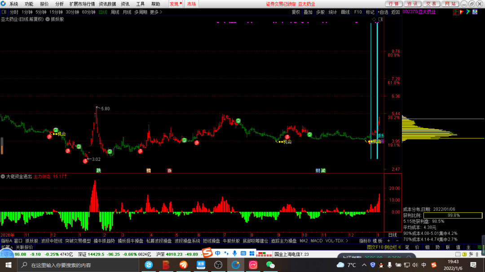Click the volume icon in system tray

pyautogui.click(x=415, y=265)
